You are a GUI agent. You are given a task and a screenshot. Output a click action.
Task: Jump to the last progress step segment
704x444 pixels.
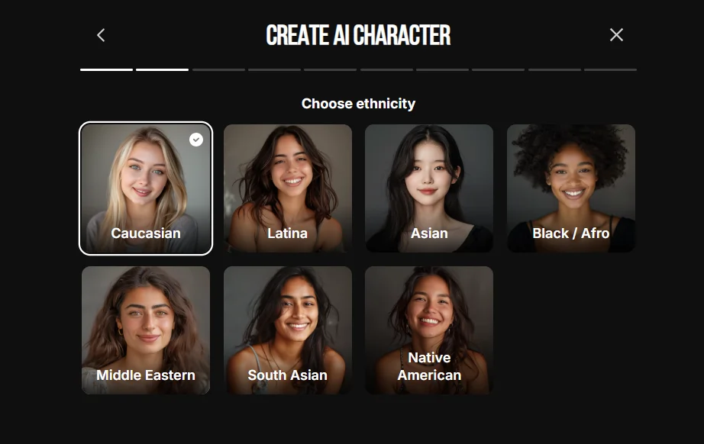[x=610, y=69]
